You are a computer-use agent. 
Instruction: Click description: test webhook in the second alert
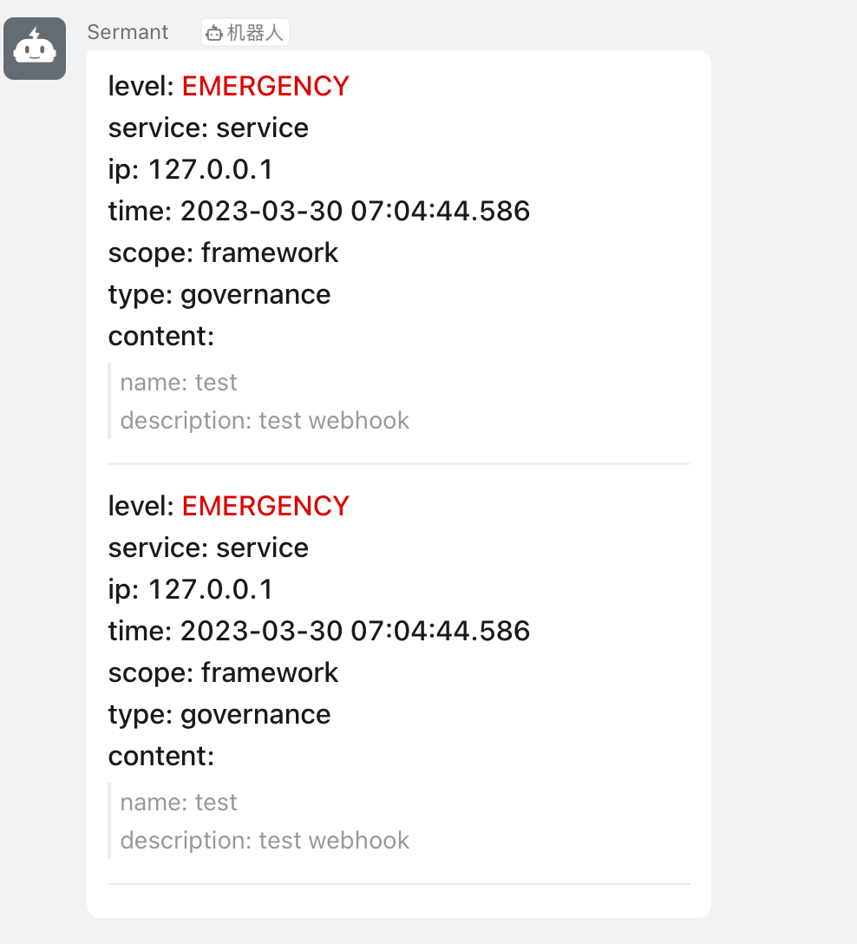[x=265, y=840]
